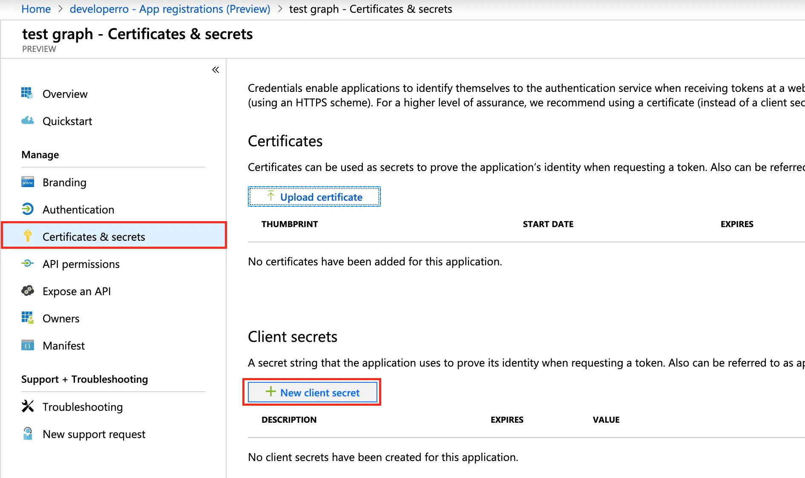Create a New client secret
The image size is (805, 478).
[313, 393]
